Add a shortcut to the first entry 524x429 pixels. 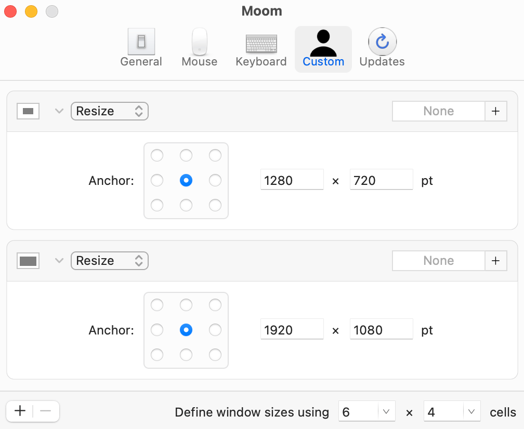point(496,111)
